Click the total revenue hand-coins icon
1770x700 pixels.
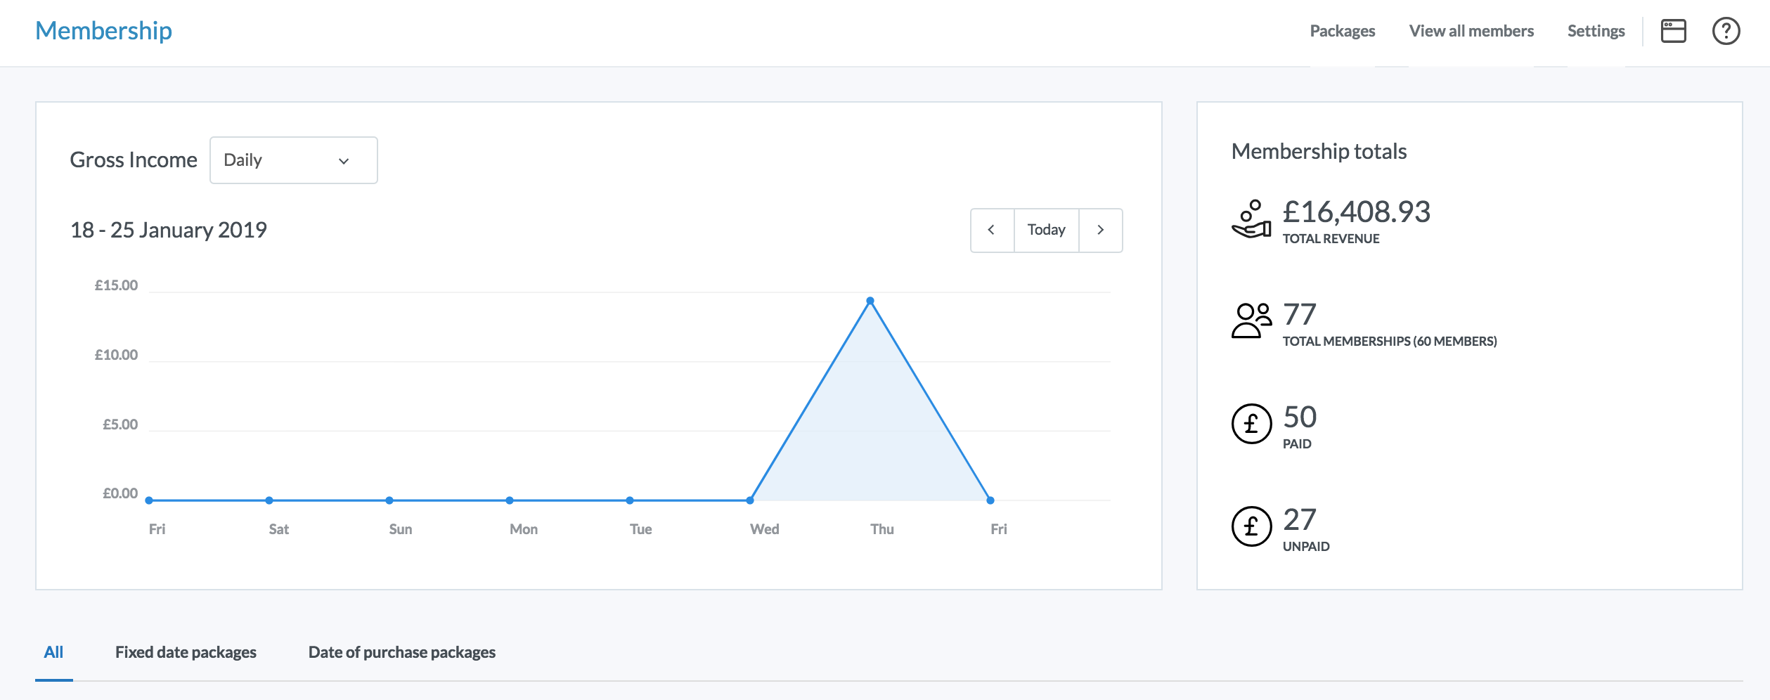(1251, 220)
